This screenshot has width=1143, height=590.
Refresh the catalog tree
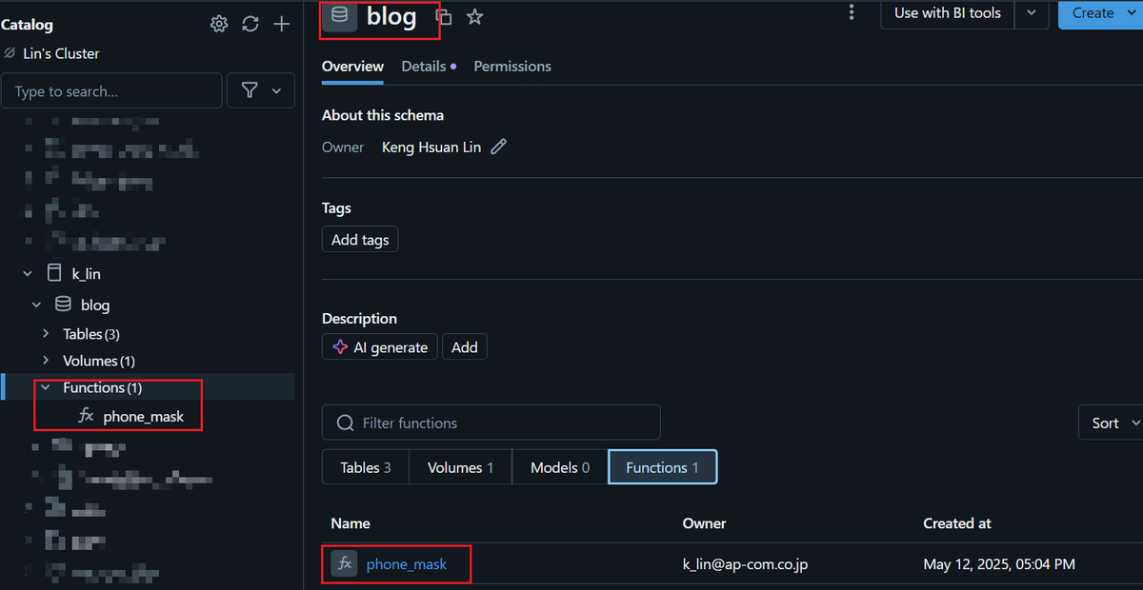click(251, 24)
